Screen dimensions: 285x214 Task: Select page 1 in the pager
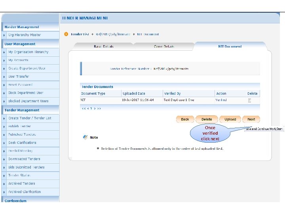[91, 109]
